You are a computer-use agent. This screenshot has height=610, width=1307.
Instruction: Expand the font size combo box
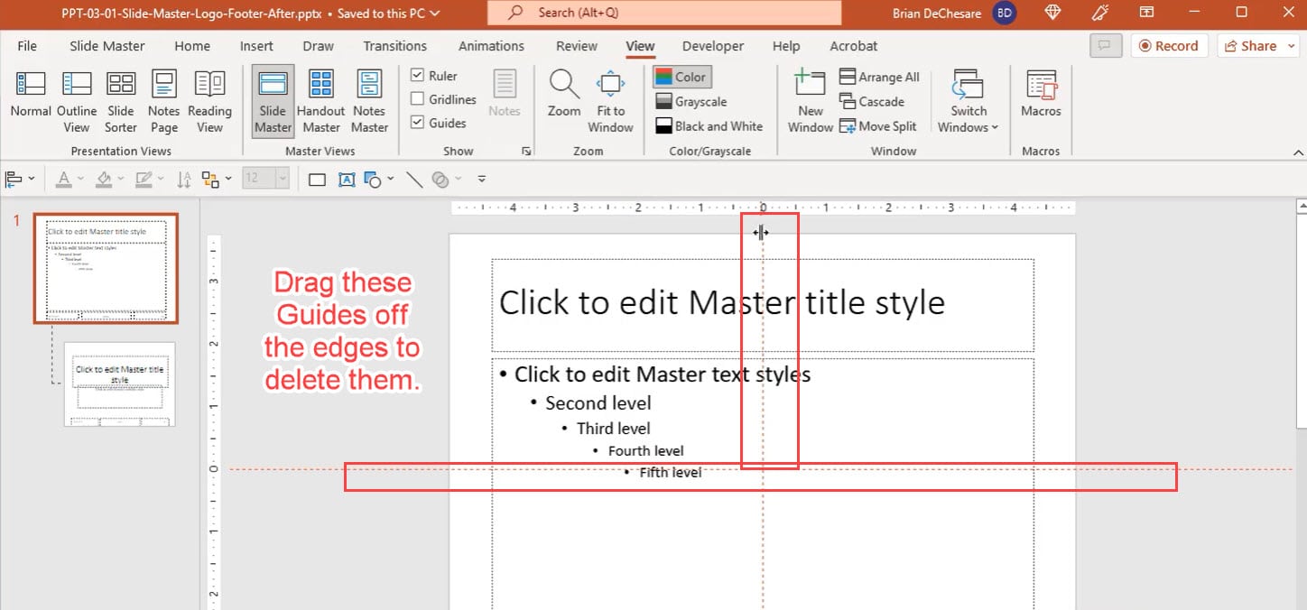tap(283, 179)
